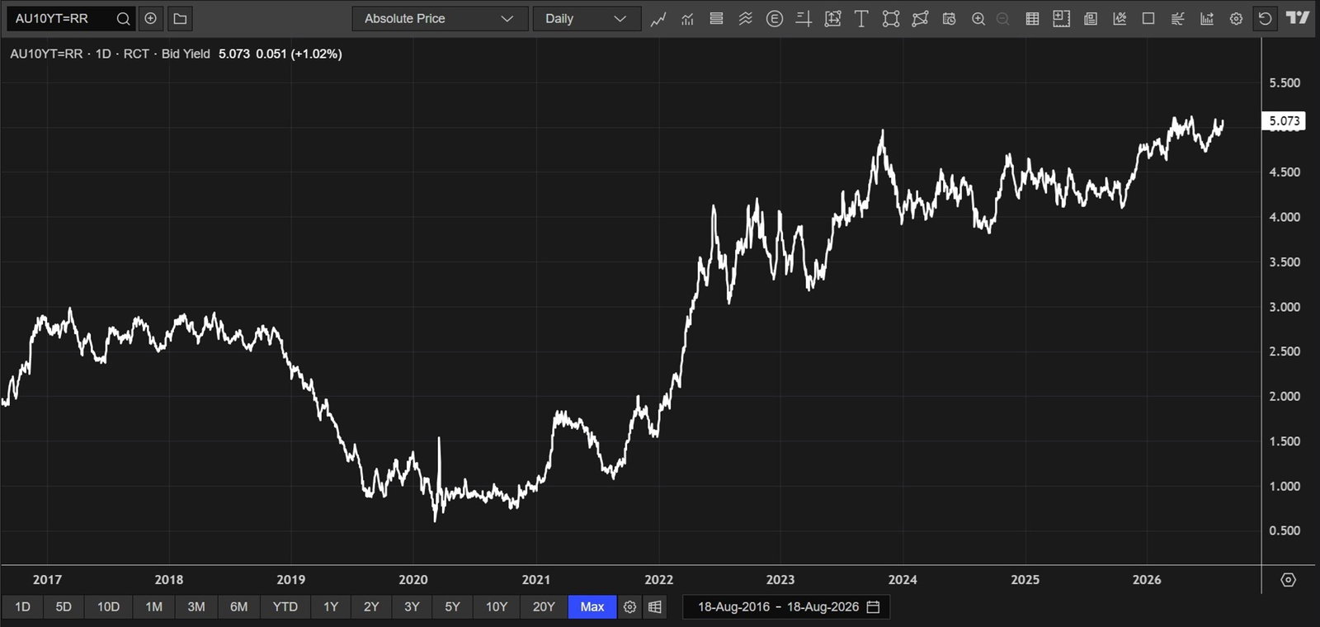Click the stacked wavy lines toolbar icon
This screenshot has height=627, width=1320.
pos(745,19)
